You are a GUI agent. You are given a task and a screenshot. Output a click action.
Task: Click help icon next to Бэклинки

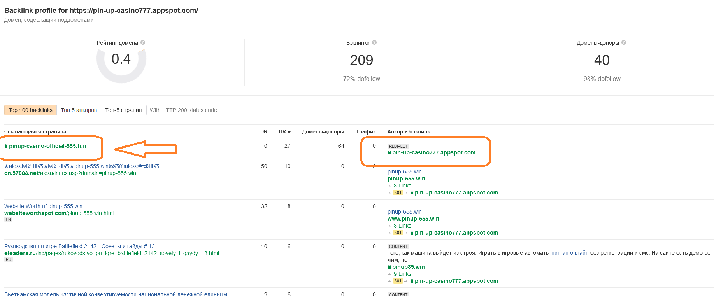point(374,43)
